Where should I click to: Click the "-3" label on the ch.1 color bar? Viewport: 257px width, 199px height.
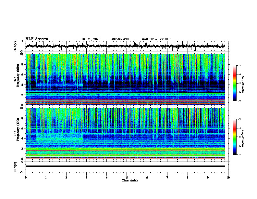click(x=239, y=66)
